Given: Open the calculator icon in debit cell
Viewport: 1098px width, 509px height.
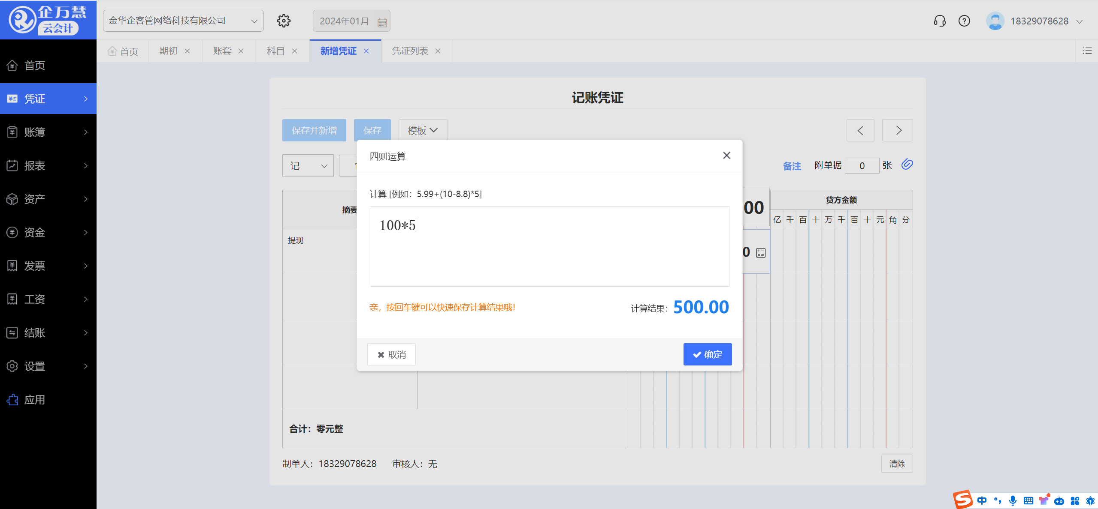Looking at the screenshot, I should [761, 253].
